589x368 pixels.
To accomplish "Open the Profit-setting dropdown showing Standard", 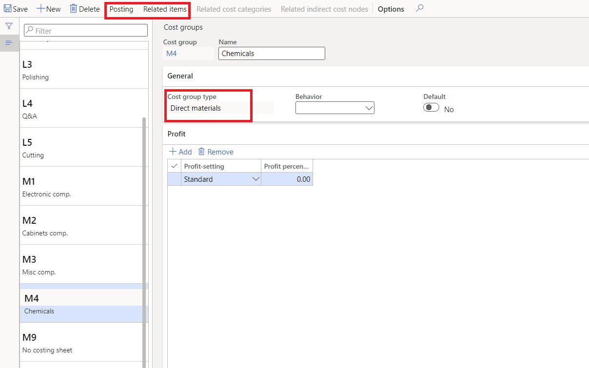I will click(256, 179).
